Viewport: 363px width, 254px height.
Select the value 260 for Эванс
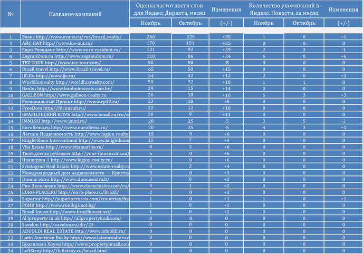pyautogui.click(x=150, y=37)
